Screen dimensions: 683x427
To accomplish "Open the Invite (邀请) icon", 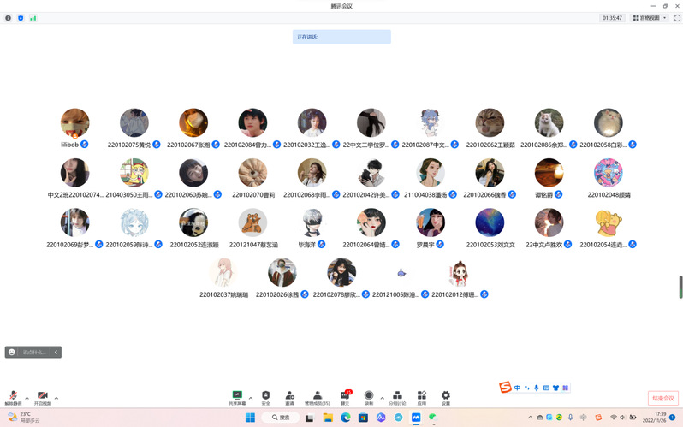I will 289,397.
